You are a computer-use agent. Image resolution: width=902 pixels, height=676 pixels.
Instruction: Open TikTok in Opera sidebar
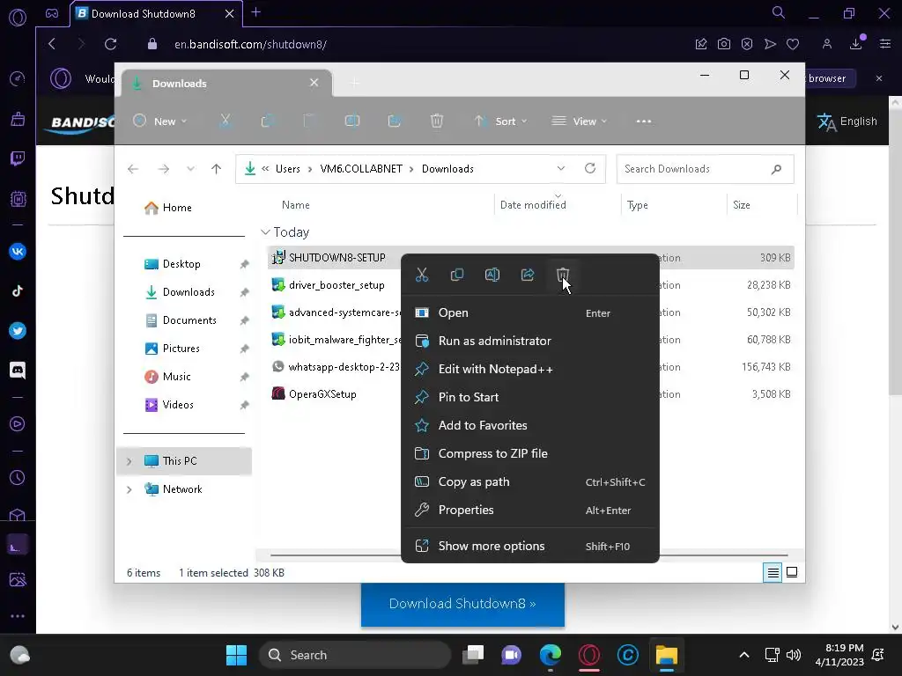(18, 290)
